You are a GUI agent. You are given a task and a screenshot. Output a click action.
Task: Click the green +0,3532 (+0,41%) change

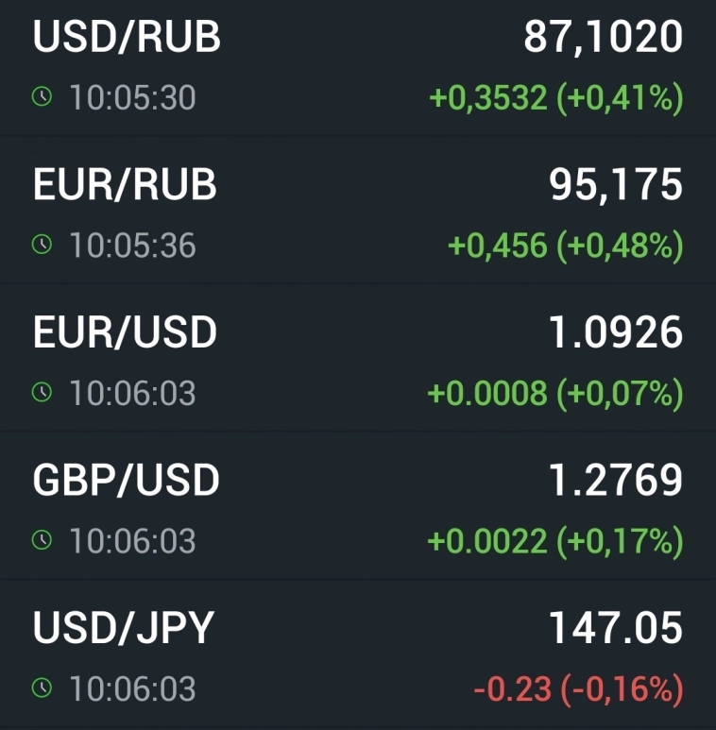(555, 97)
